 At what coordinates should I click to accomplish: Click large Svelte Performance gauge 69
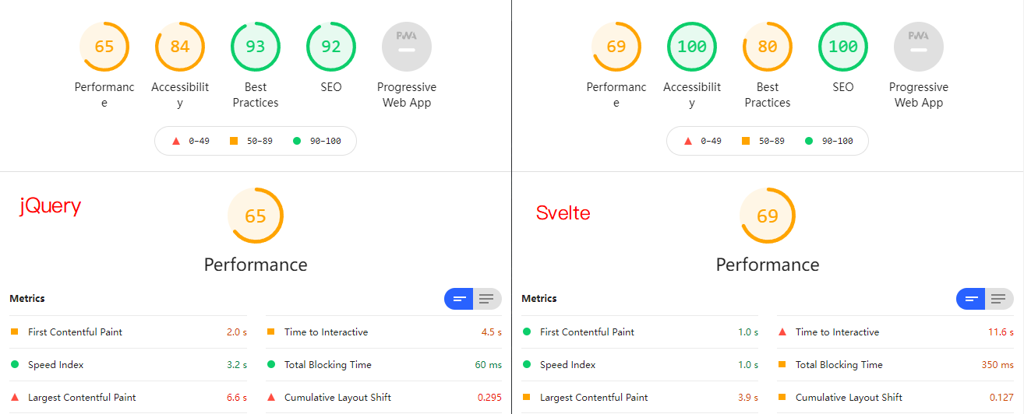coord(768,216)
